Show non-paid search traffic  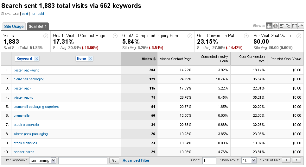point(37,14)
